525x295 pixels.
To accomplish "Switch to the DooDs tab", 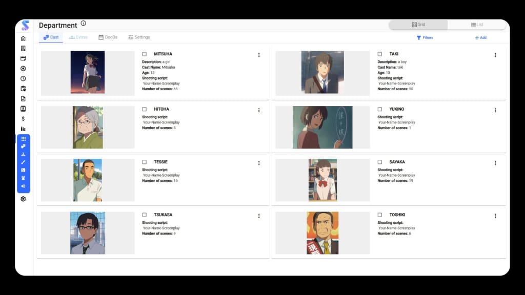I will point(108,37).
